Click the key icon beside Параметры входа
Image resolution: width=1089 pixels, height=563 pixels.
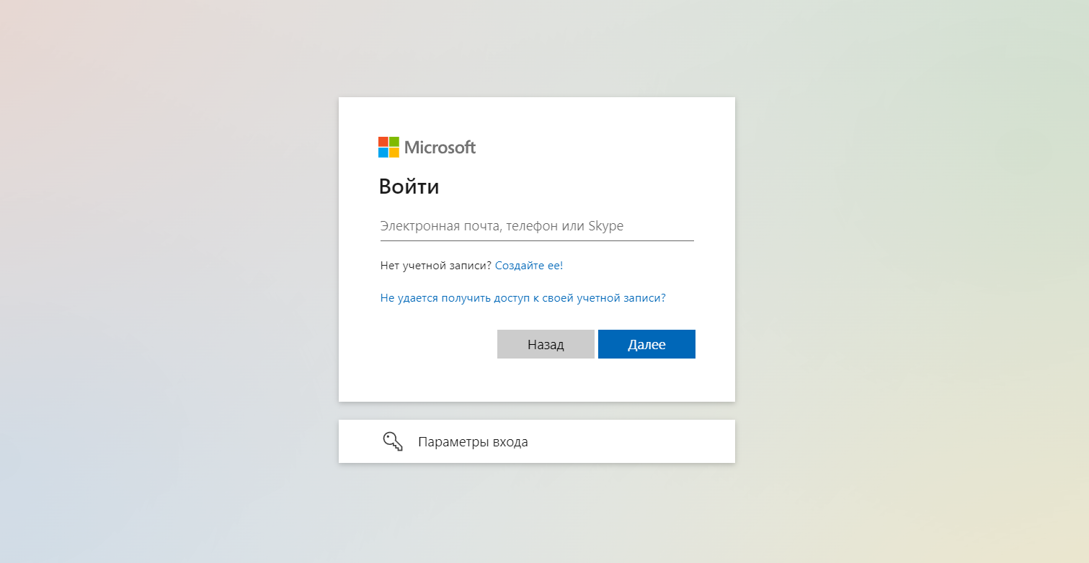(393, 441)
